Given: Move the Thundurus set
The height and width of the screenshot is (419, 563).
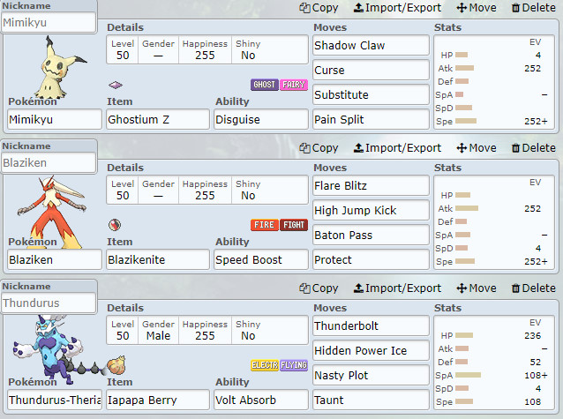Looking at the screenshot, I should tap(477, 288).
